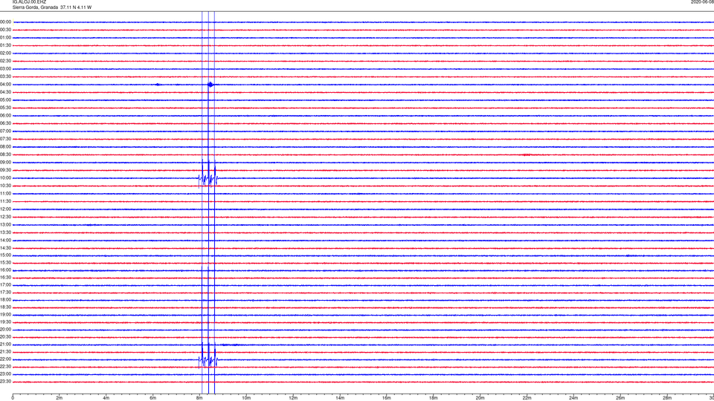Select the 07:30 time row label
714x401 pixels.
pyautogui.click(x=5, y=139)
